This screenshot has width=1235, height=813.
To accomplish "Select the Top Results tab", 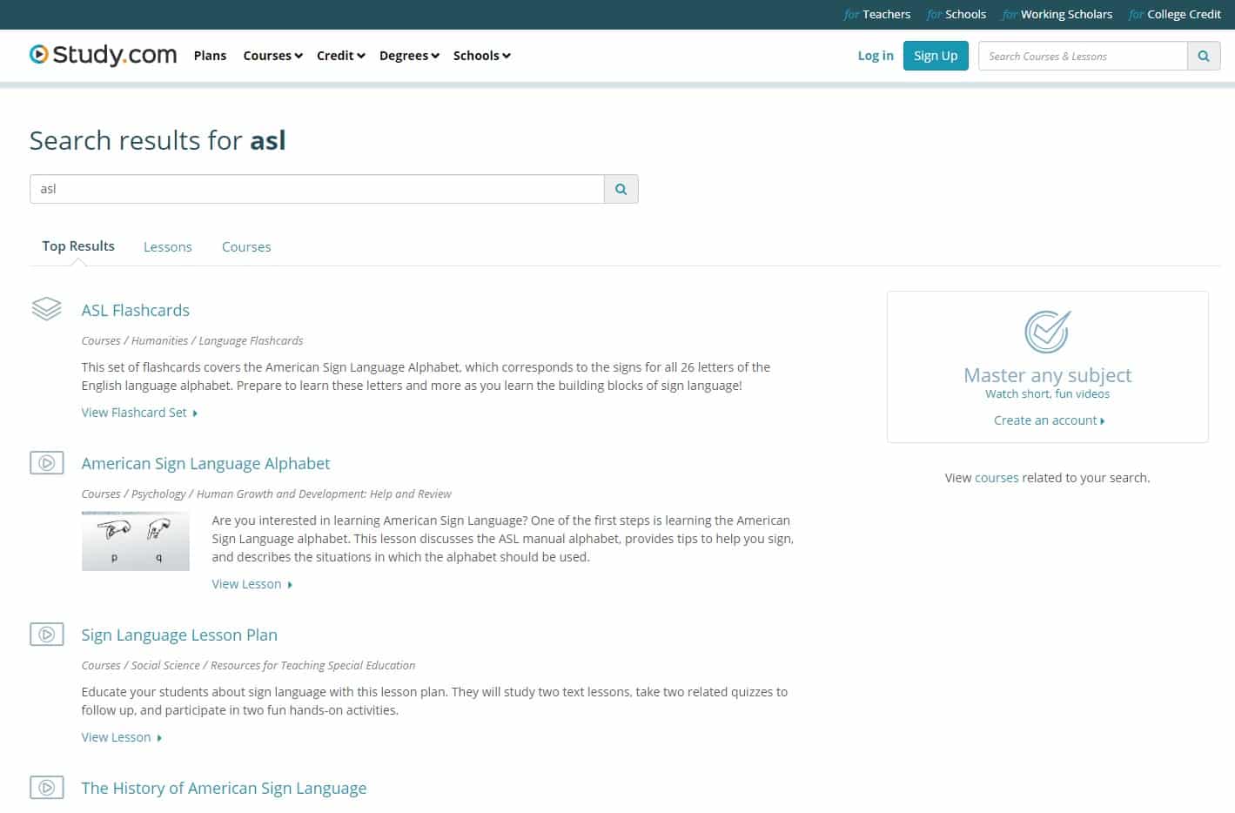I will pyautogui.click(x=78, y=246).
